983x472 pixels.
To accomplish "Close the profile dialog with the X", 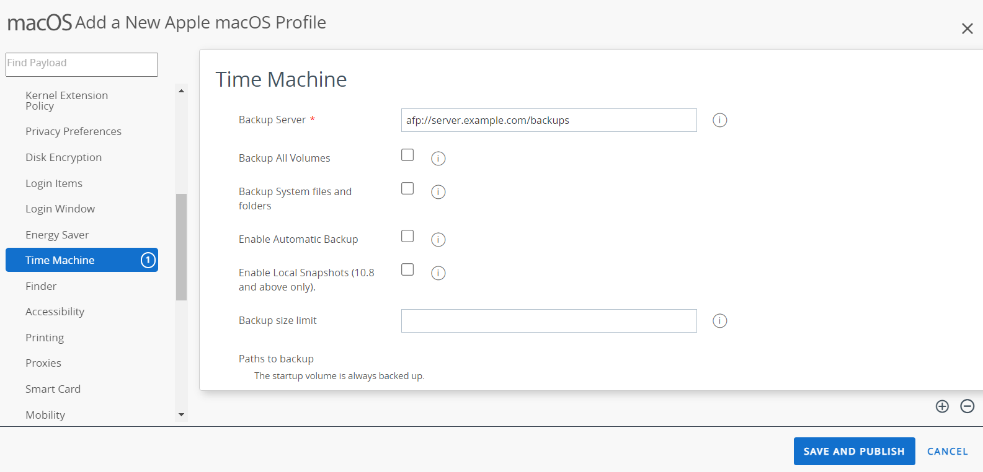I will coord(967,28).
